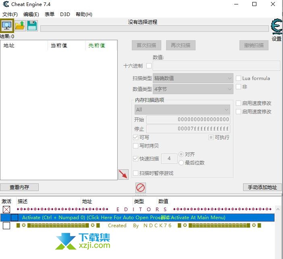Screen dimensions: 283x259
Task: Click the 设置 label under the logo
Action: 277,39
